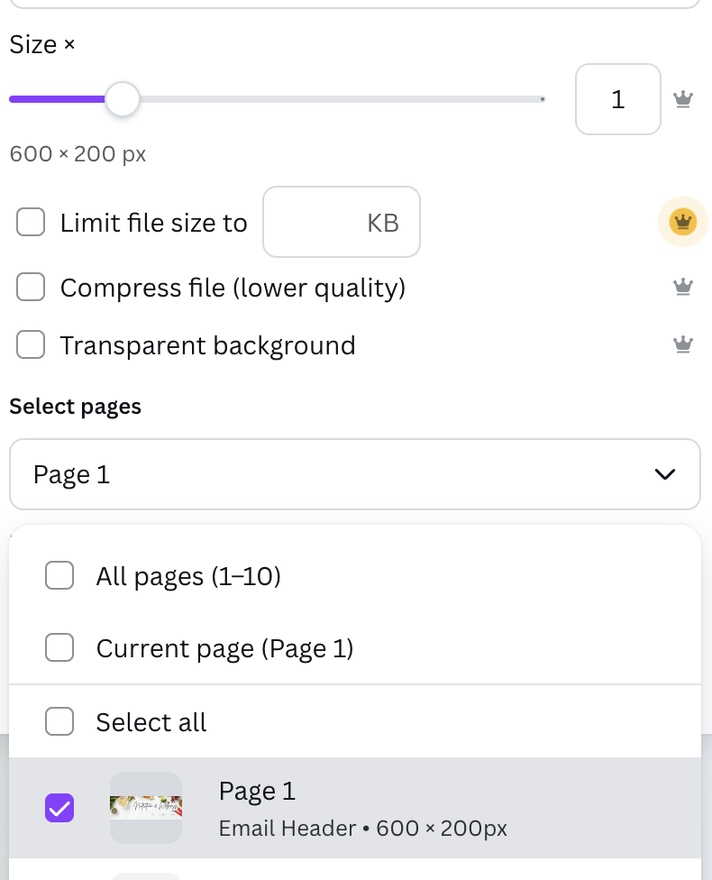Click the crown icon beside the size input
The height and width of the screenshot is (880, 712).
[683, 99]
